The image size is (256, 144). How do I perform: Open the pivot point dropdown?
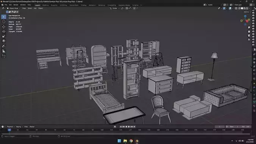[x=122, y=8]
